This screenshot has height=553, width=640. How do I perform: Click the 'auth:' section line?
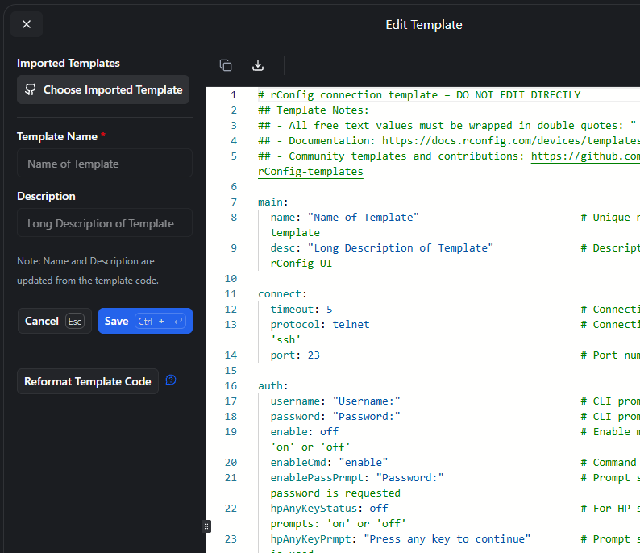tap(273, 386)
